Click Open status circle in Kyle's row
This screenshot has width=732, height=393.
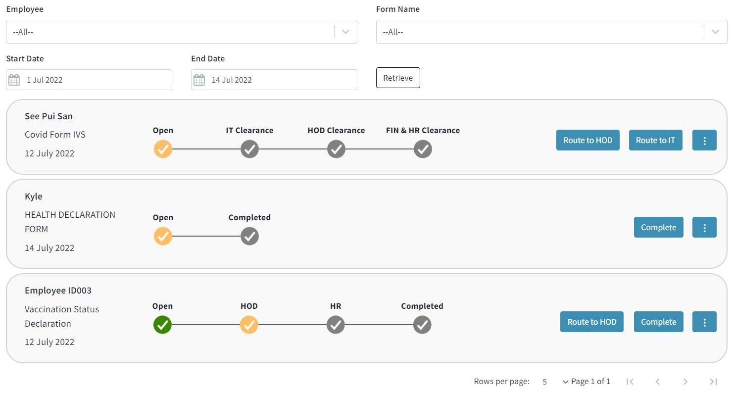[x=163, y=236]
